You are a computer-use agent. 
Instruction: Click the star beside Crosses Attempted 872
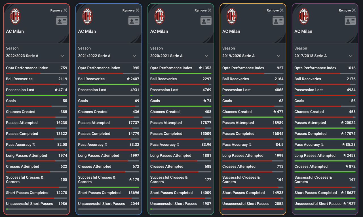[x=347, y=166]
